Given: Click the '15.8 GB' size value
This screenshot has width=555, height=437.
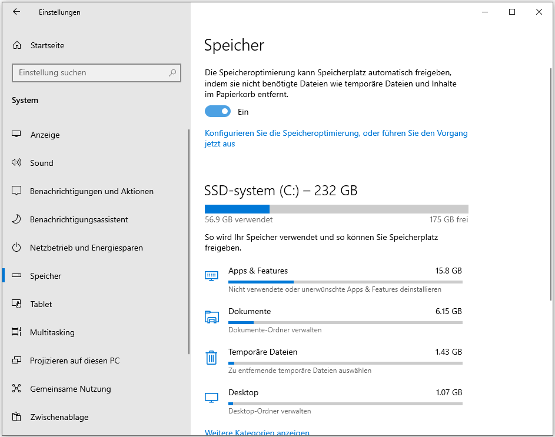Looking at the screenshot, I should tap(448, 271).
